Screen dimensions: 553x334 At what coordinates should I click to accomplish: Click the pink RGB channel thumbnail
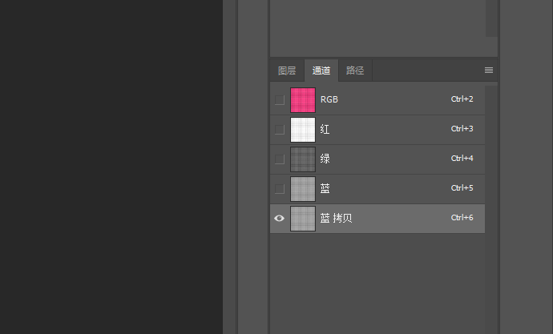pyautogui.click(x=303, y=100)
